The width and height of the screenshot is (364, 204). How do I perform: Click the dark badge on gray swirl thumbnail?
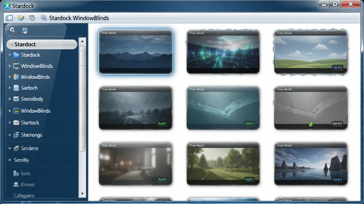tap(337, 124)
